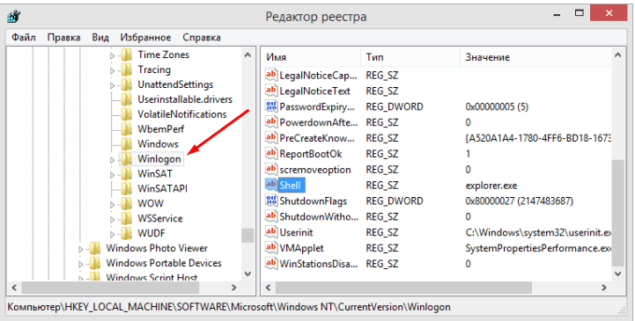Select the VMApplet value name
The height and width of the screenshot is (321, 635).
pyautogui.click(x=302, y=248)
